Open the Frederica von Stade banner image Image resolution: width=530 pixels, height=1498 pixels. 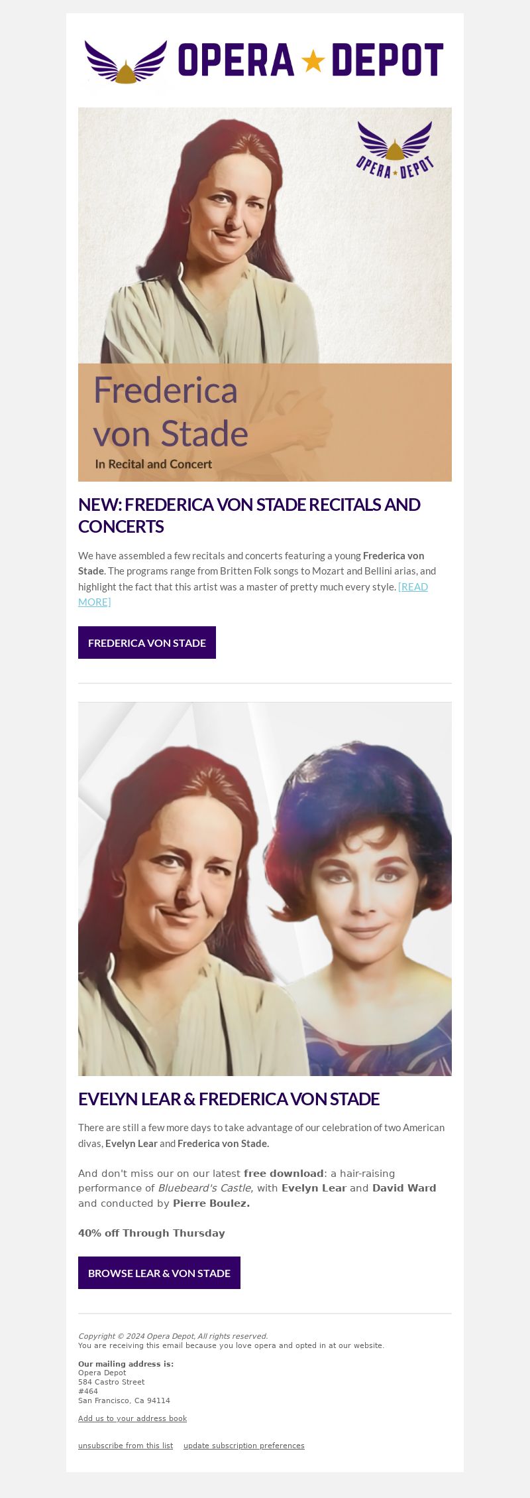265,295
